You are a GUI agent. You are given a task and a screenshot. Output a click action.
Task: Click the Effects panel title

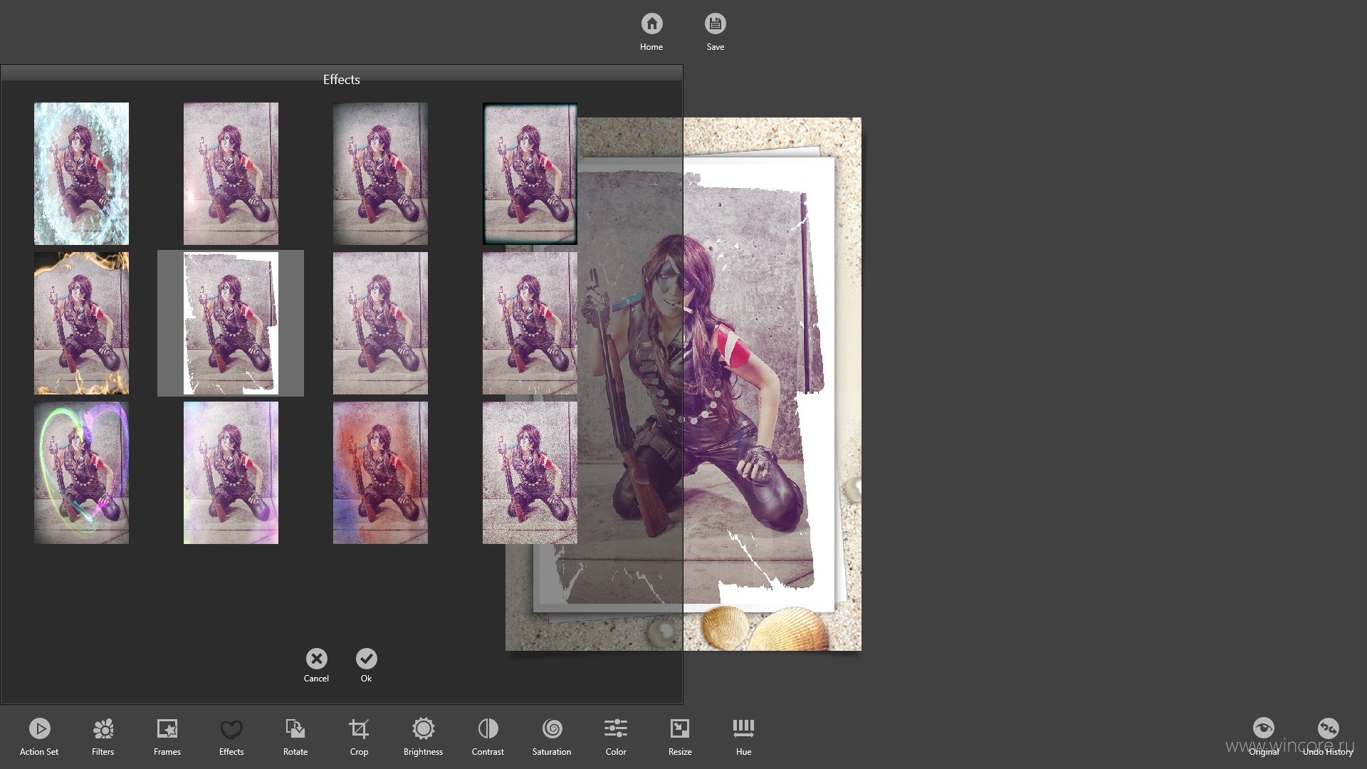pyautogui.click(x=342, y=80)
